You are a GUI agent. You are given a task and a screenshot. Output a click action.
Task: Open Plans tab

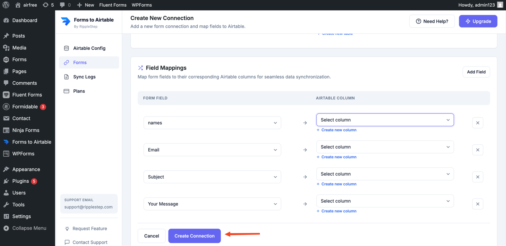pyautogui.click(x=89, y=91)
